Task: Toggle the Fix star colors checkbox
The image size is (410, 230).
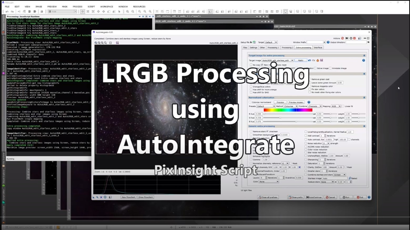Action: point(310,89)
